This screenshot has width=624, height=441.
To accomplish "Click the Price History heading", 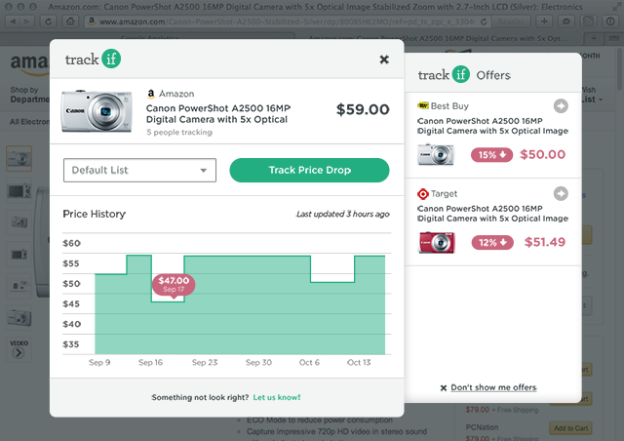I will point(94,214).
